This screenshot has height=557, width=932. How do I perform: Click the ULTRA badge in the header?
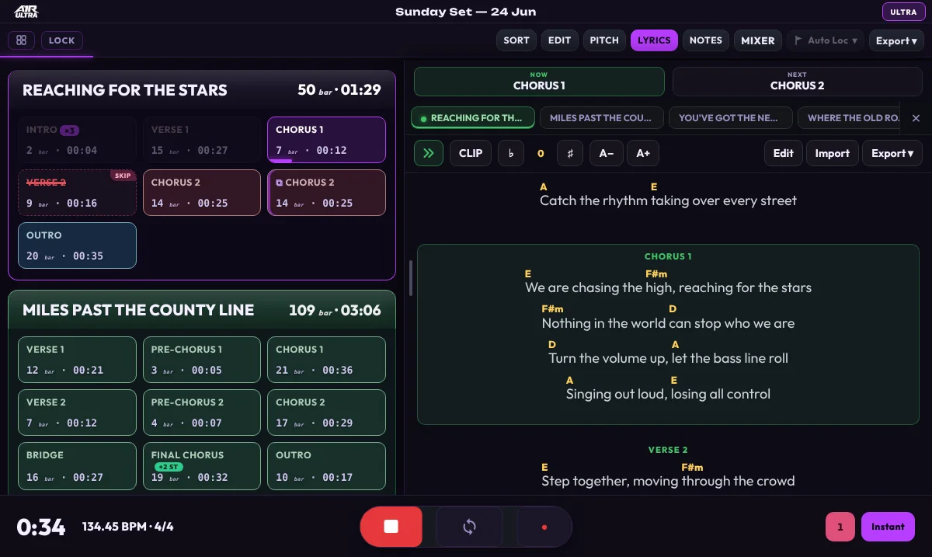903,12
